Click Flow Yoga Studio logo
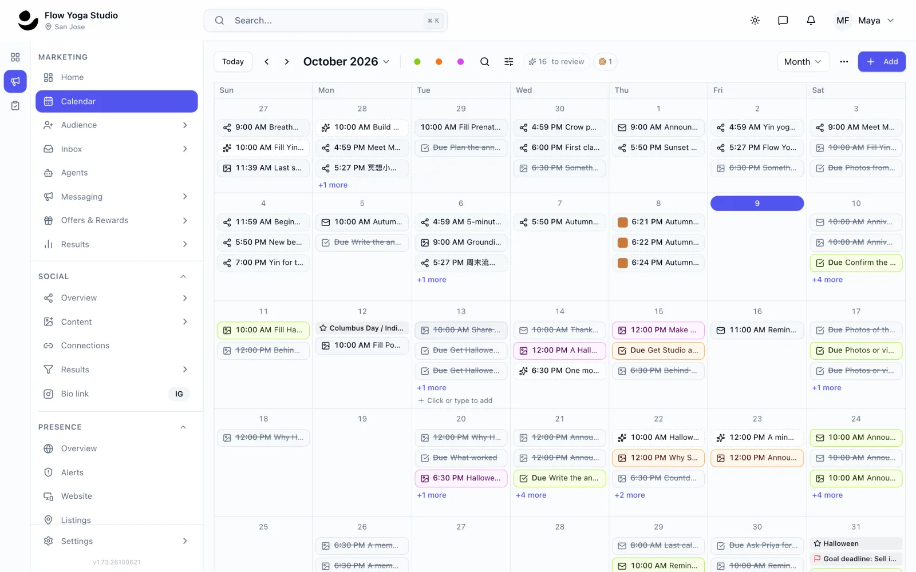Viewport: 916px width, 572px height. (x=28, y=21)
